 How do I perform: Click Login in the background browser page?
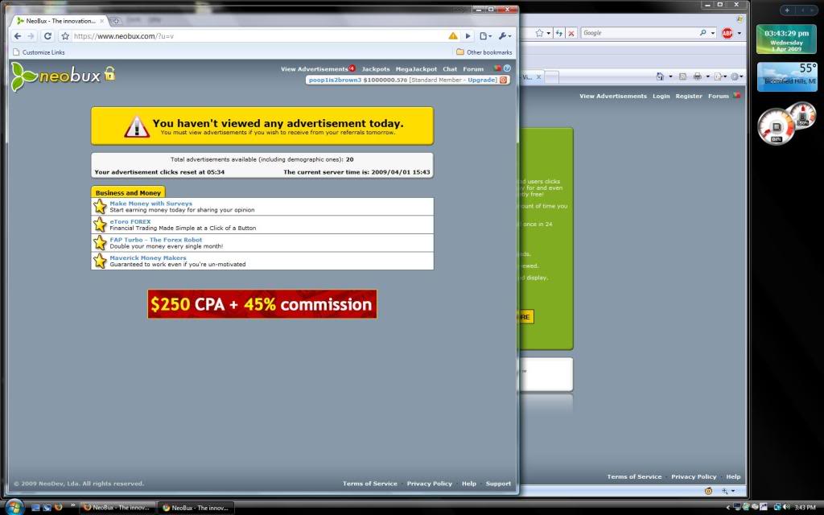661,97
